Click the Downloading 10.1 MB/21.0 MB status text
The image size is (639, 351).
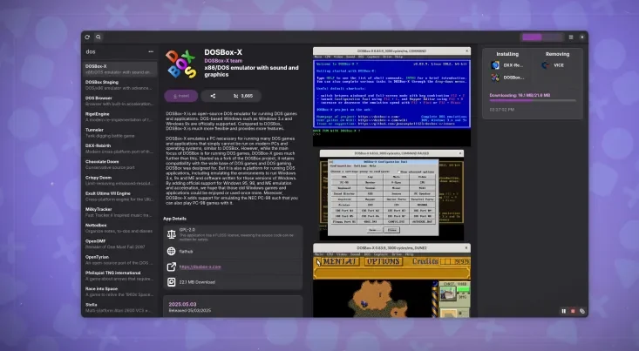520,95
